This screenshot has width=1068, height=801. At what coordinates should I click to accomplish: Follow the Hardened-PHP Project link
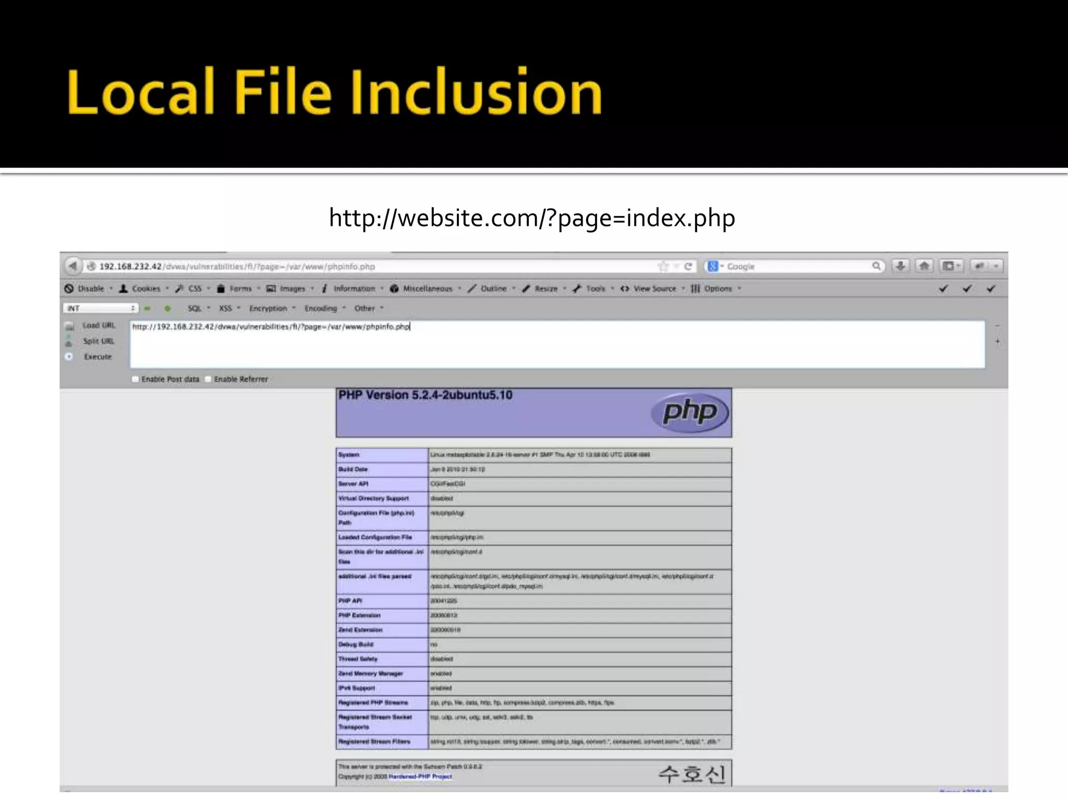[420, 776]
